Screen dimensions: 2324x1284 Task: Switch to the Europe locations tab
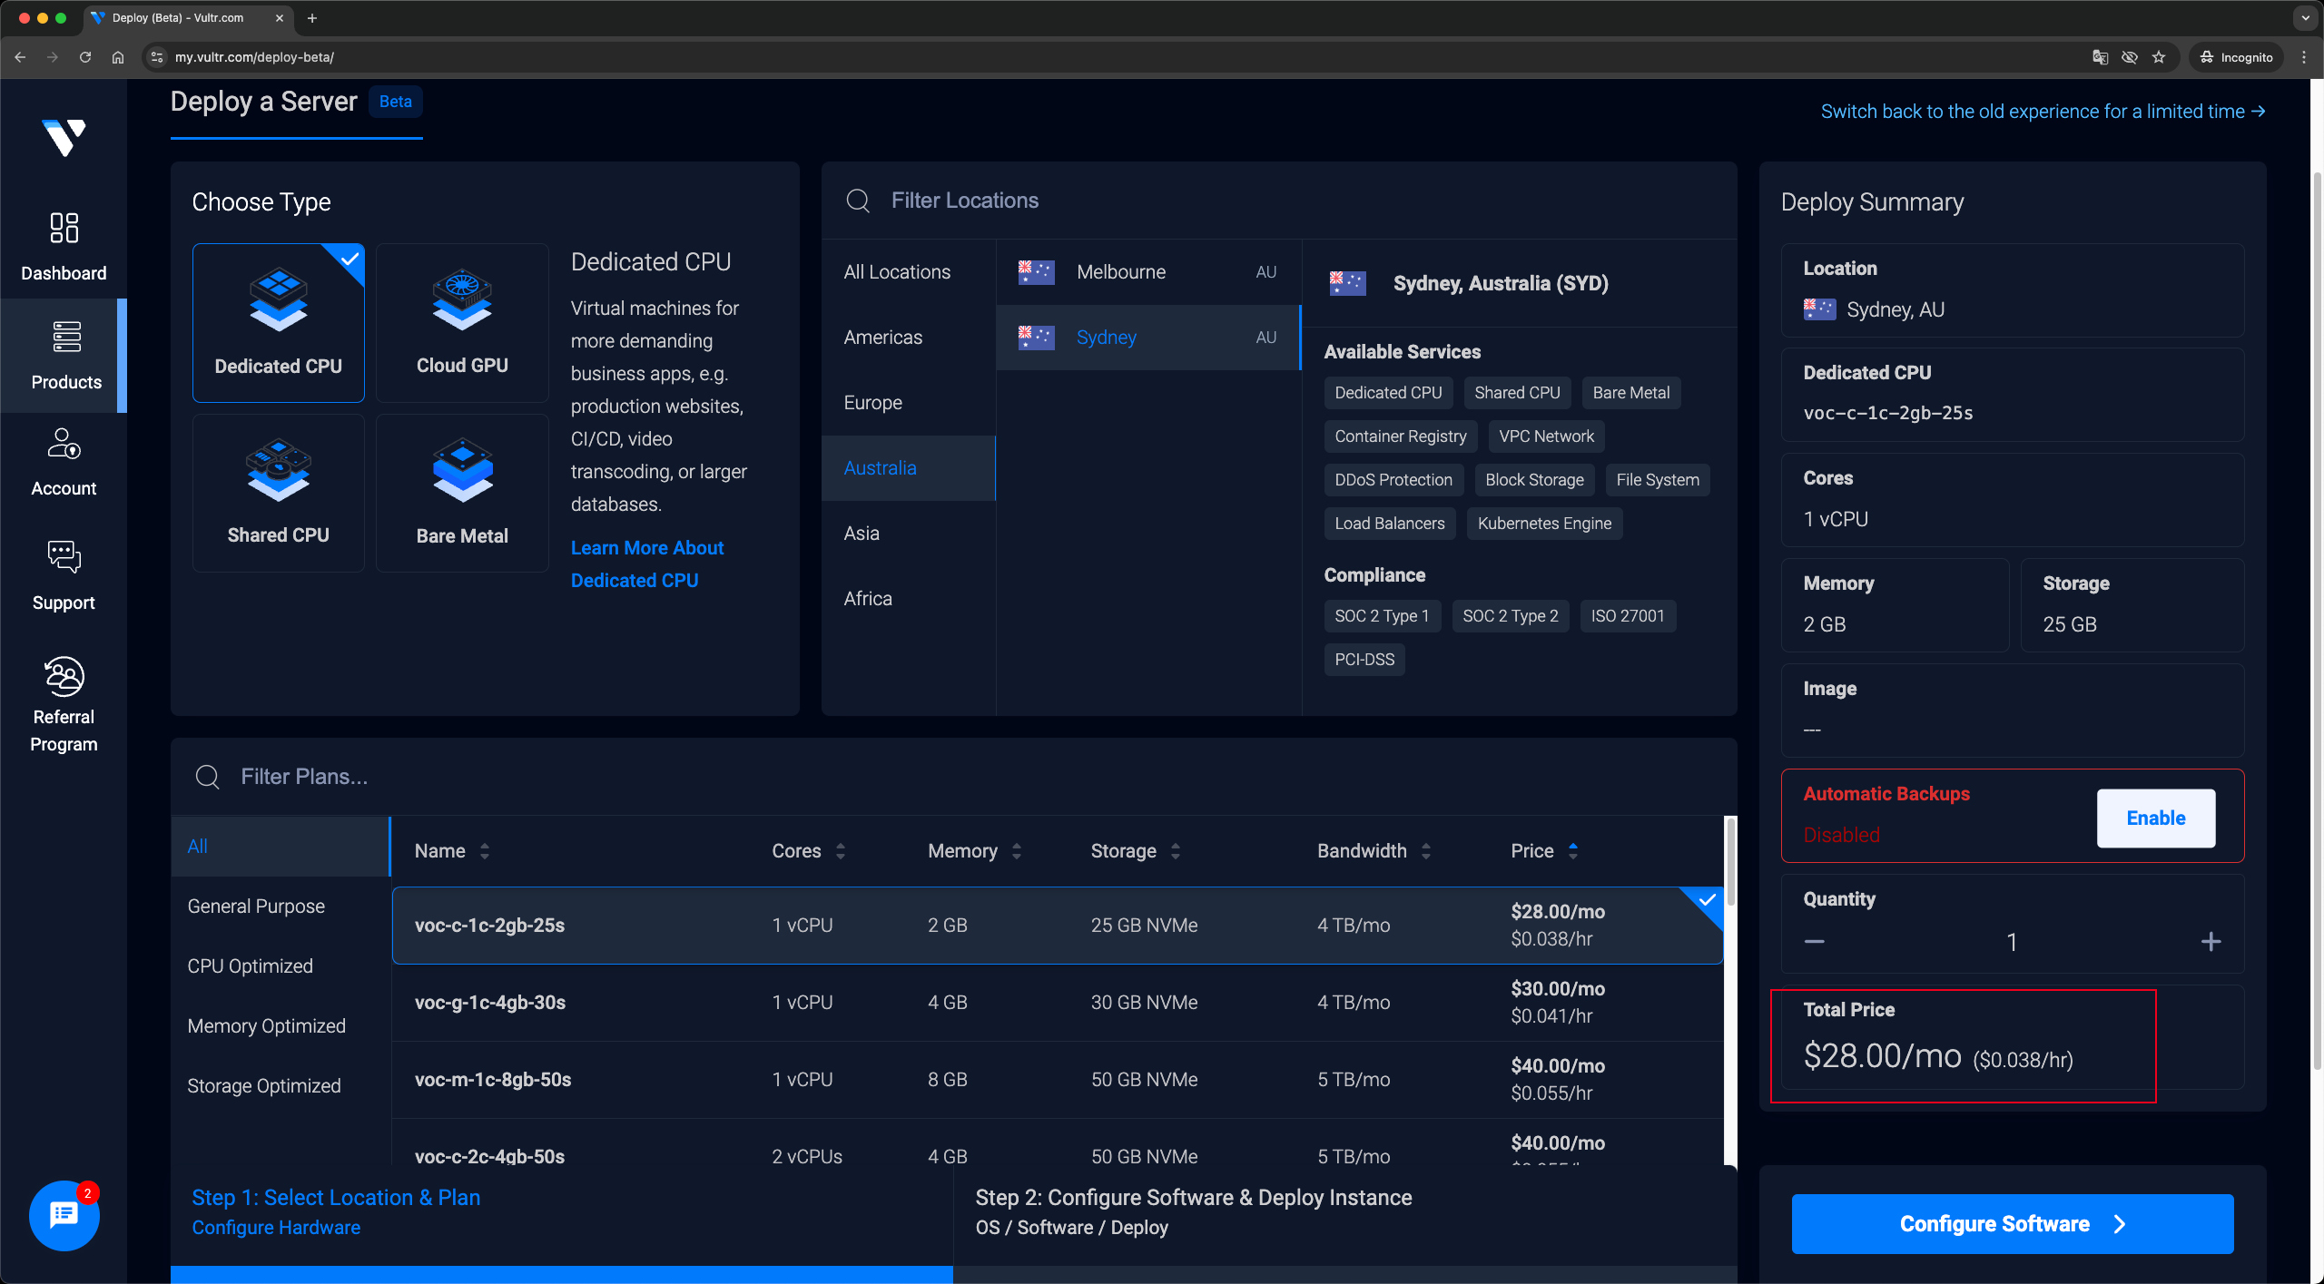click(872, 402)
